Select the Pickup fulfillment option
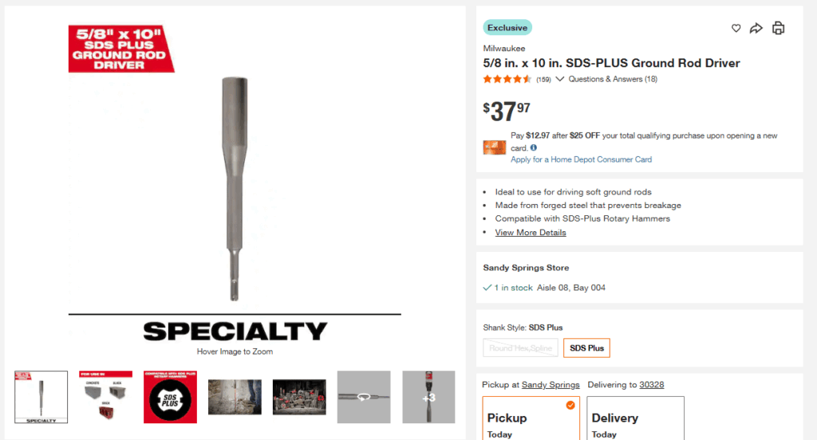Viewport: 817px width, 440px height. pos(531,418)
